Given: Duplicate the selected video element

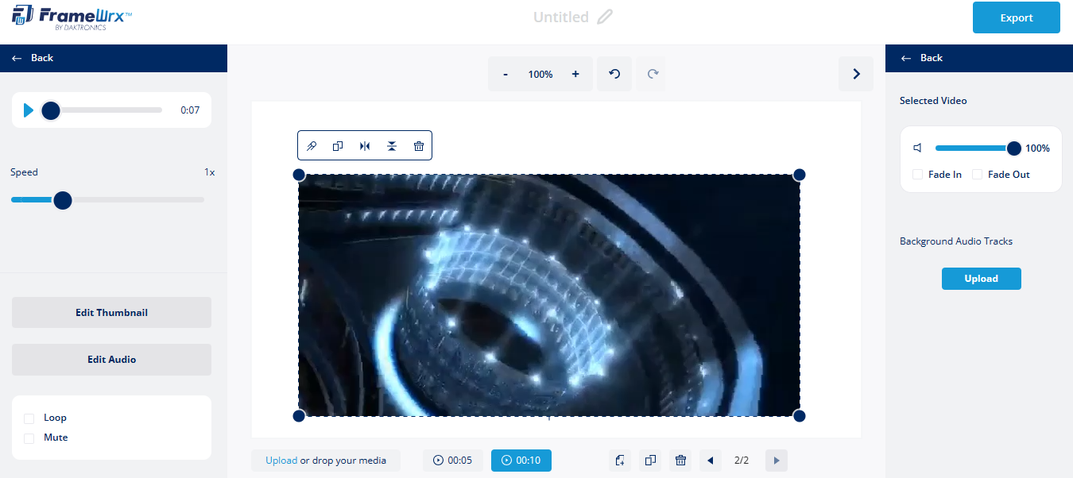Looking at the screenshot, I should 338,145.
